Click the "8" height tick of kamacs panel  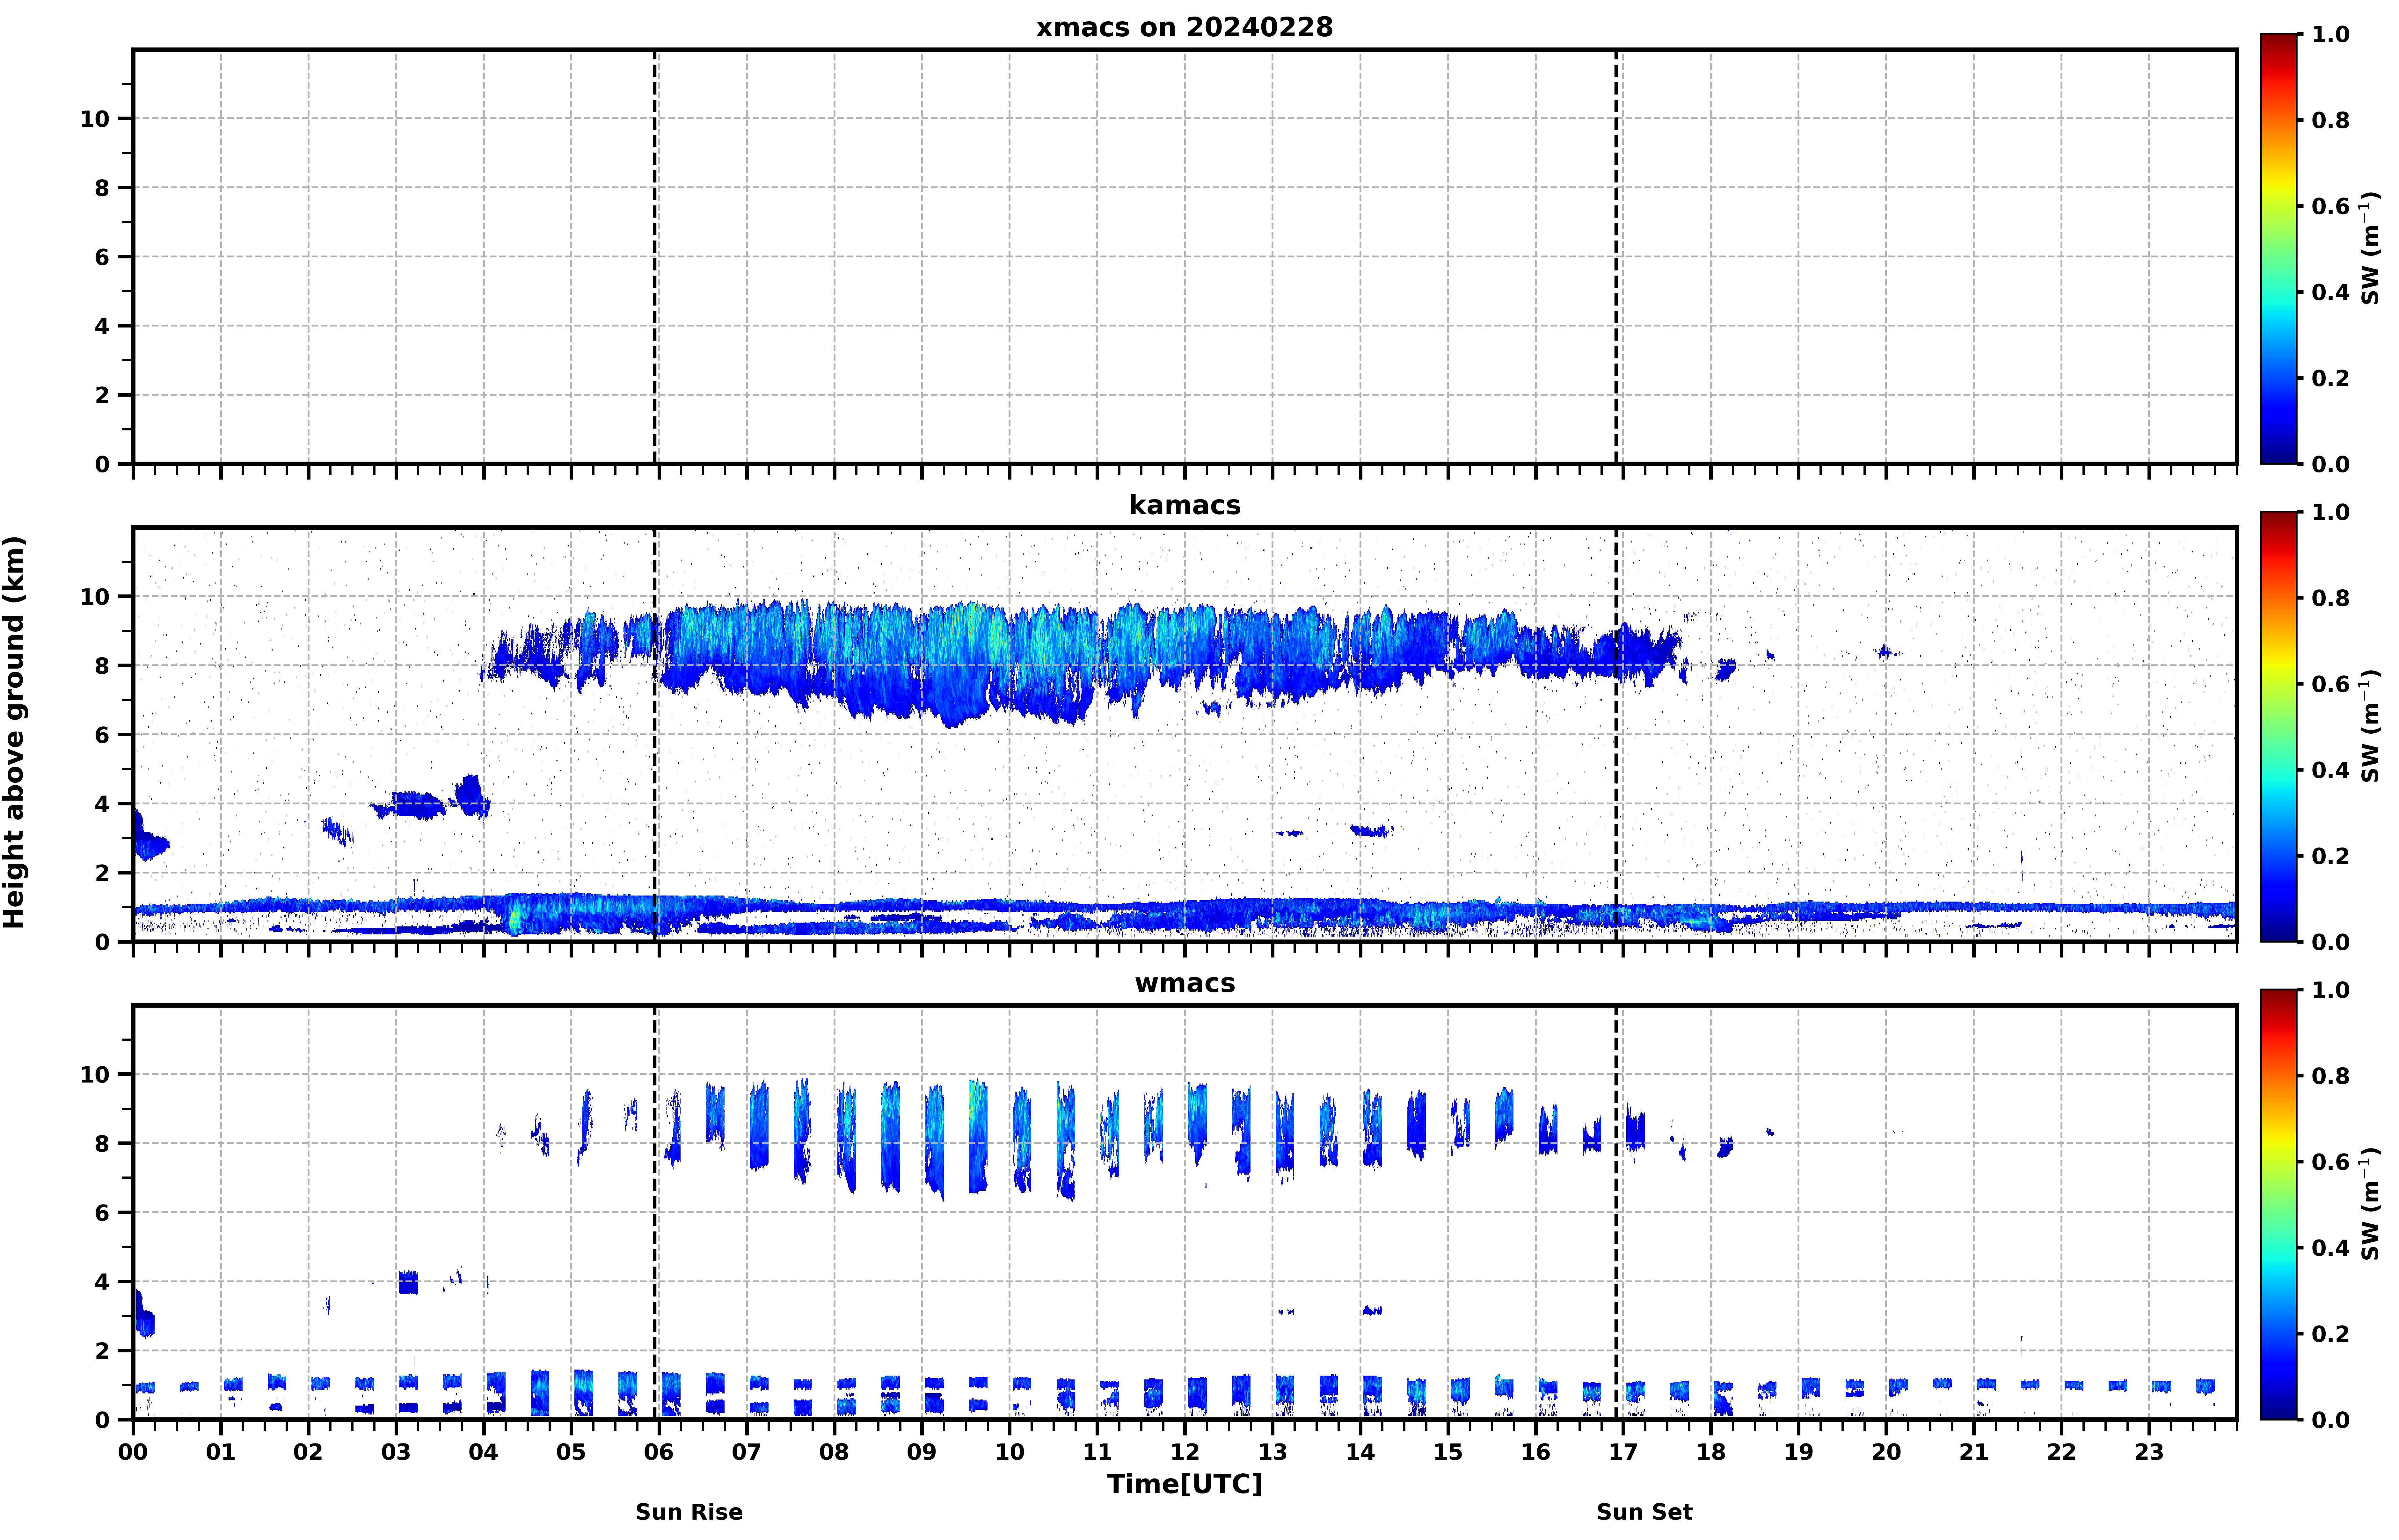click(x=102, y=666)
